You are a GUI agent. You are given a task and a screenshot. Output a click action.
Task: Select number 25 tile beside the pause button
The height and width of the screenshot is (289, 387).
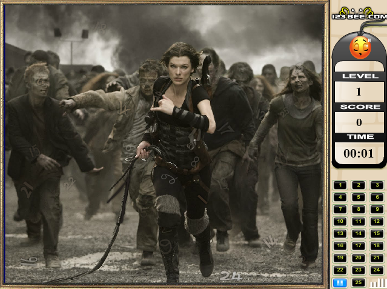pos(359,282)
